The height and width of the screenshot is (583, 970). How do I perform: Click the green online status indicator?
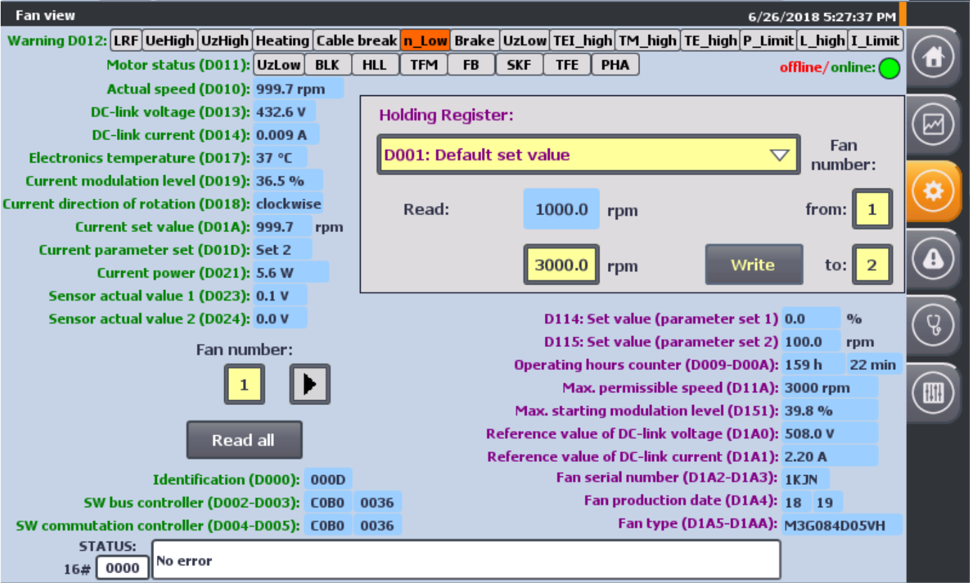pos(889,68)
